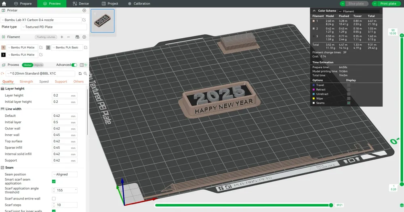The width and height of the screenshot is (404, 212).
Task: Open the Plate type dropdown
Action: click(54, 27)
